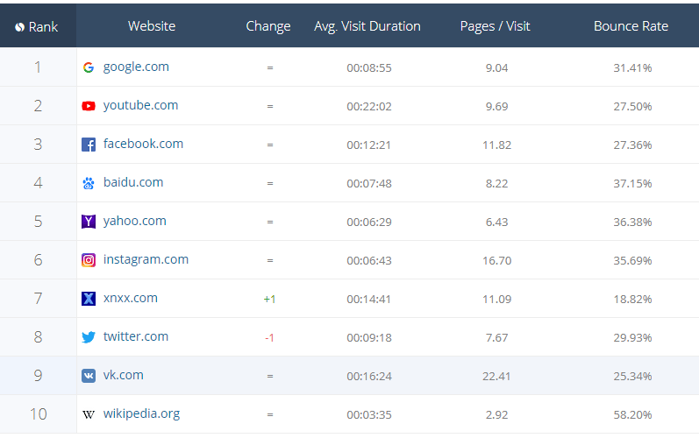
Task: Open the twitter.com link
Action: click(136, 336)
